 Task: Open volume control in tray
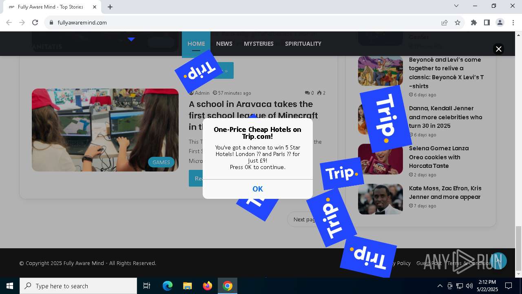click(469, 286)
